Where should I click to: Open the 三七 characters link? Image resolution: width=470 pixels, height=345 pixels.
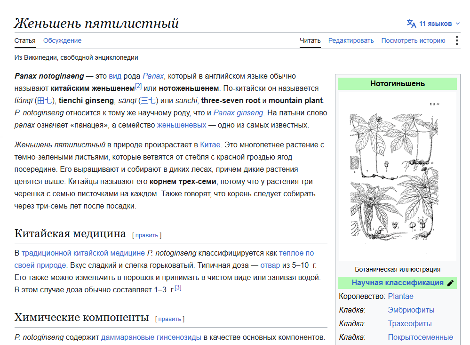pyautogui.click(x=148, y=101)
